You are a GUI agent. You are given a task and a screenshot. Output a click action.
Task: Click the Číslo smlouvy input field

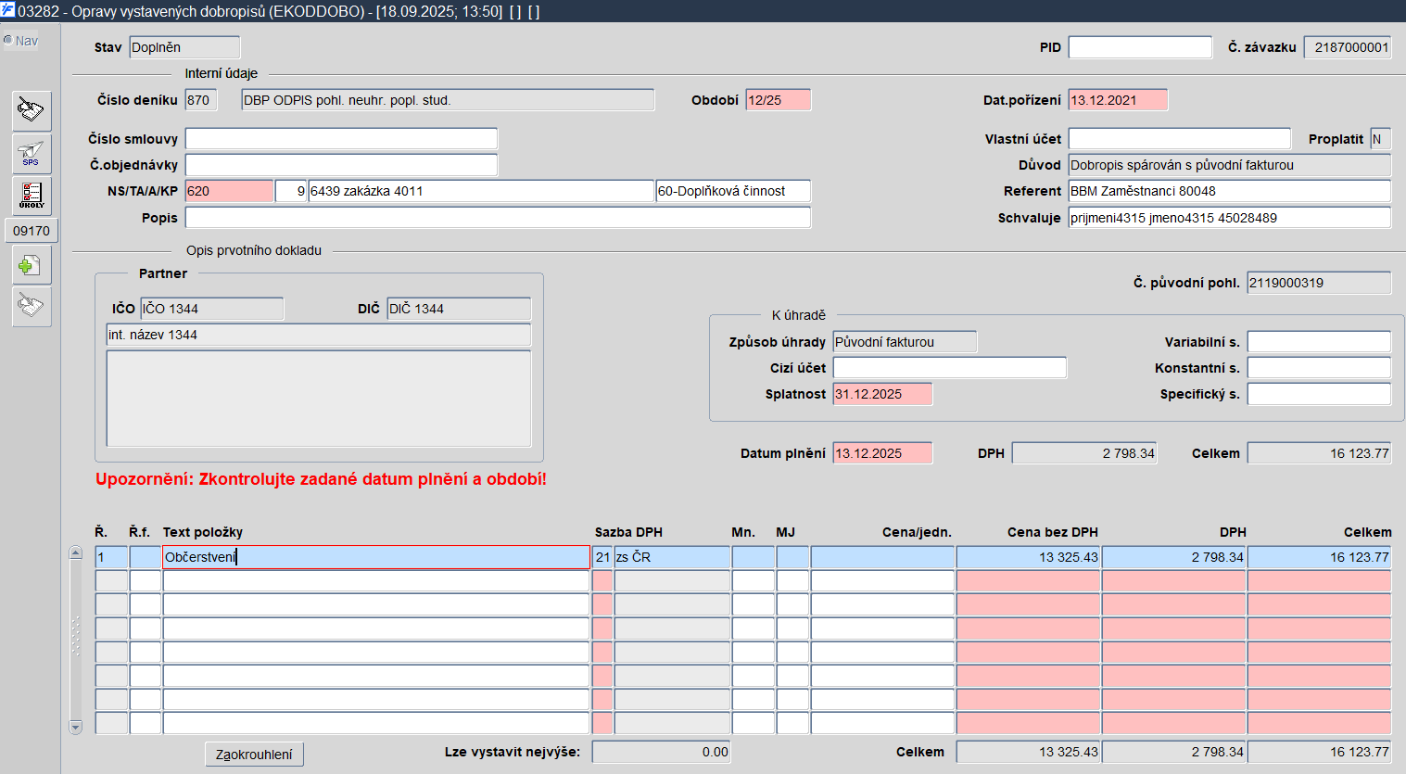pos(341,139)
